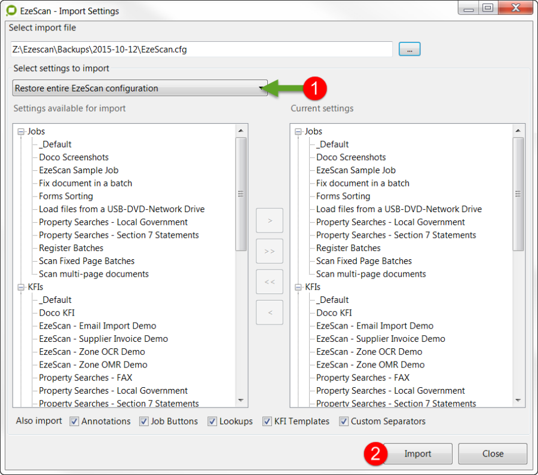Uncheck the Custom Separators checkbox
The width and height of the screenshot is (538, 475).
(344, 421)
